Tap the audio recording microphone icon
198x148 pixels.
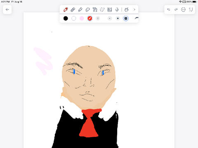point(117,9)
